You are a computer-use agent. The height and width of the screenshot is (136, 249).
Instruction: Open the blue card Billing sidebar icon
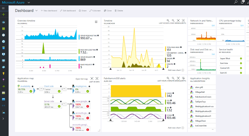point(3,99)
